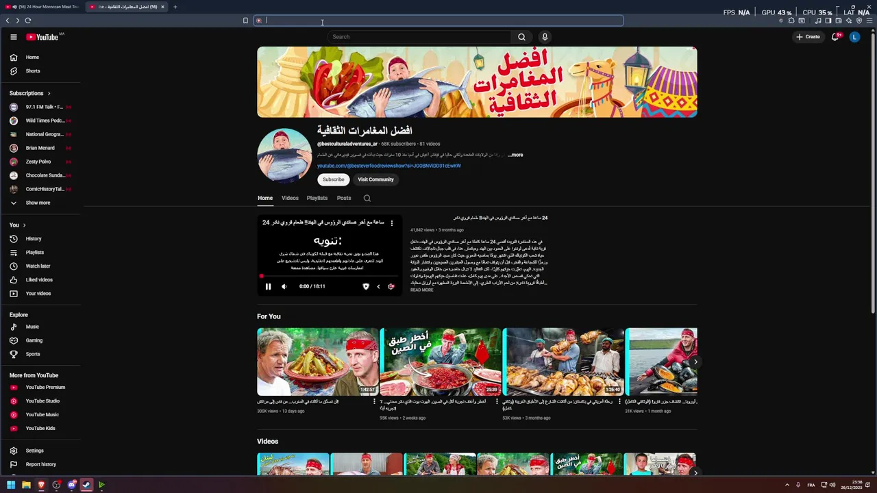Click the Create button

pos(808,37)
